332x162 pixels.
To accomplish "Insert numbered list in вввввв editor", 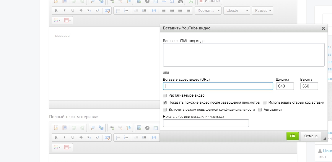I will [x=118, y=11].
